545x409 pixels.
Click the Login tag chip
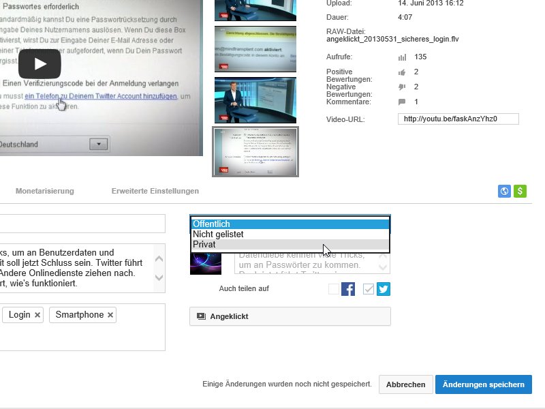point(22,315)
